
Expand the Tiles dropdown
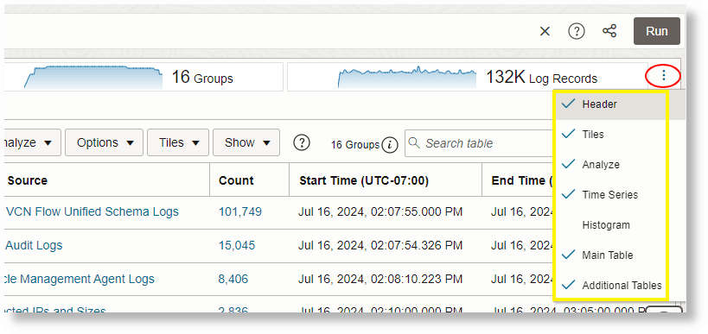tap(178, 143)
